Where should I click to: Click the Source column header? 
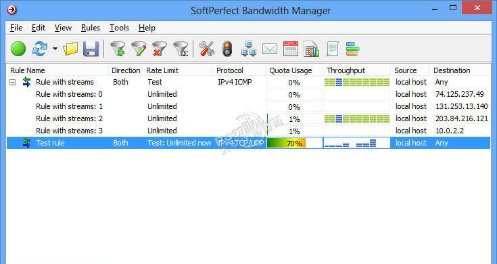410,70
